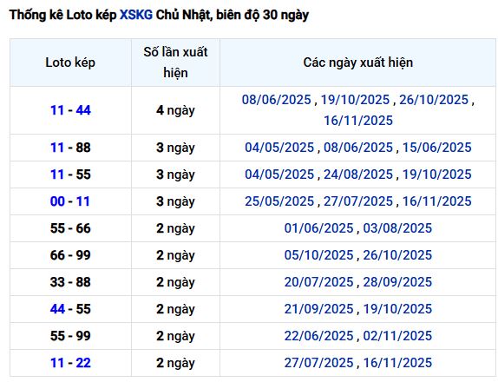Open number 44 in the 44 - 55 row
Viewport: 498px width, 382px height.
(x=57, y=309)
